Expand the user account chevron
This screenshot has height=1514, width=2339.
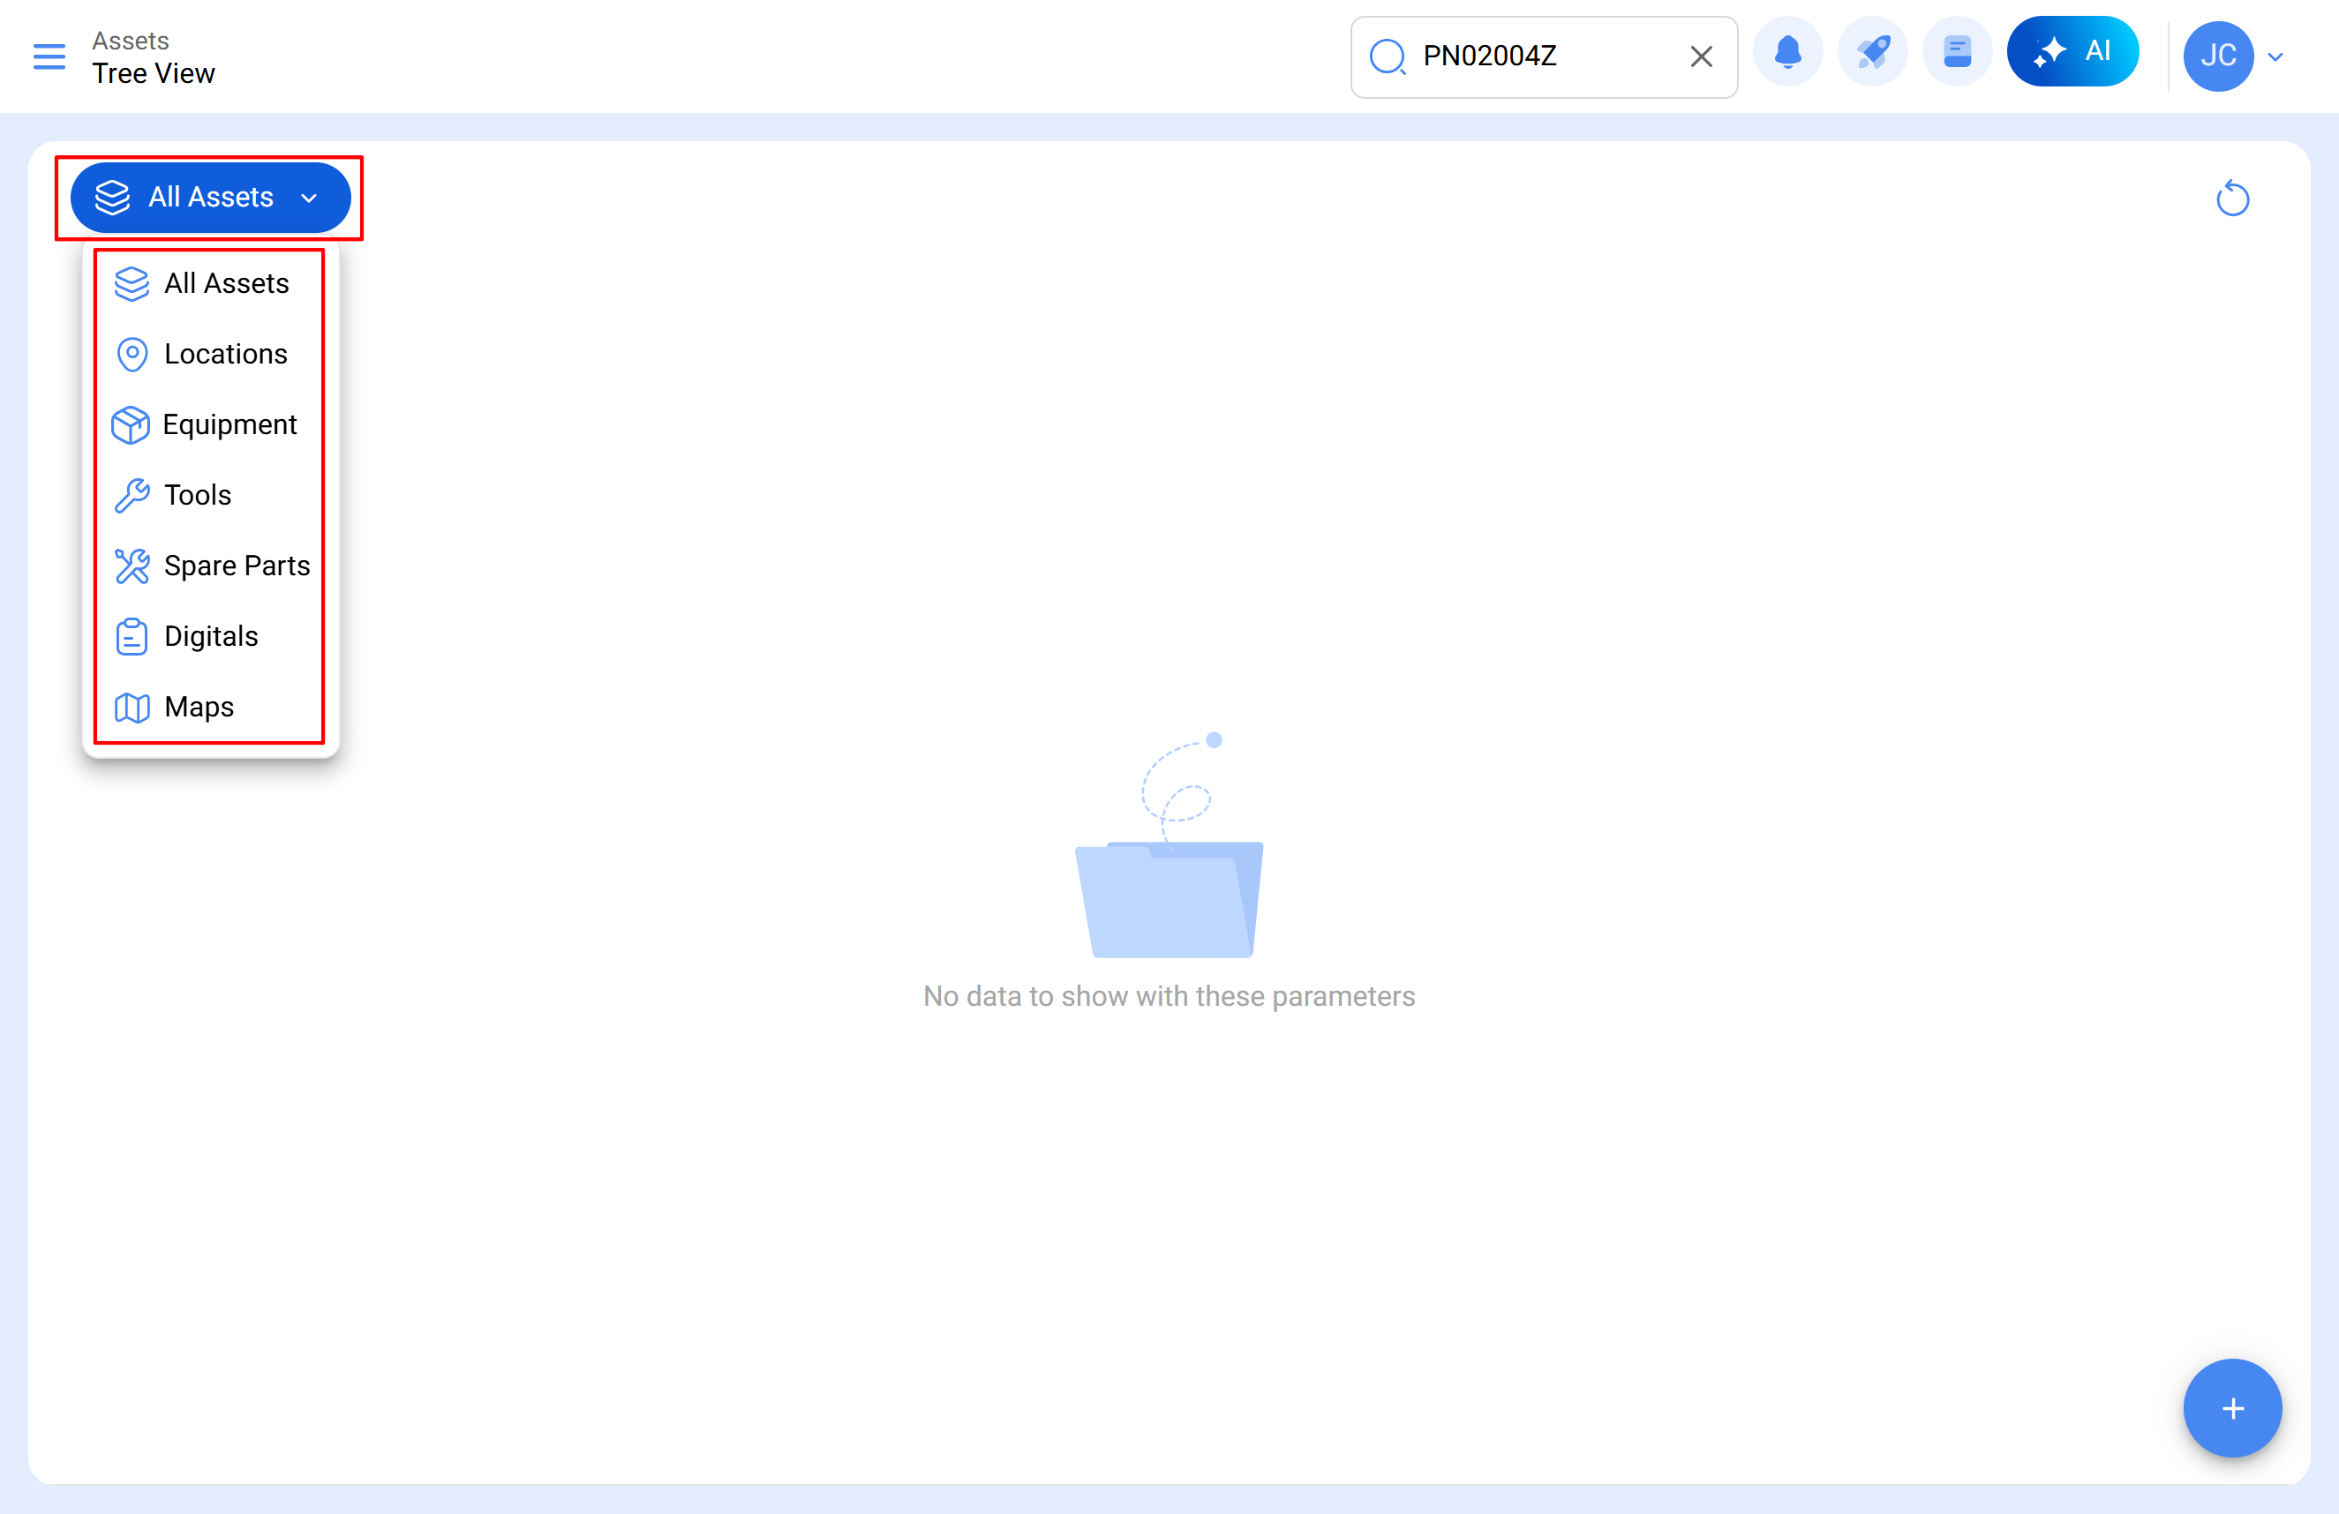point(2275,57)
